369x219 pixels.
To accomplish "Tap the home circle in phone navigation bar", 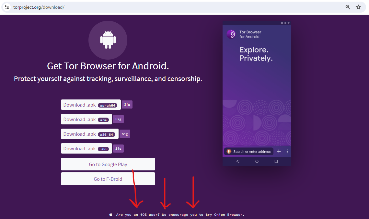I will (257, 161).
